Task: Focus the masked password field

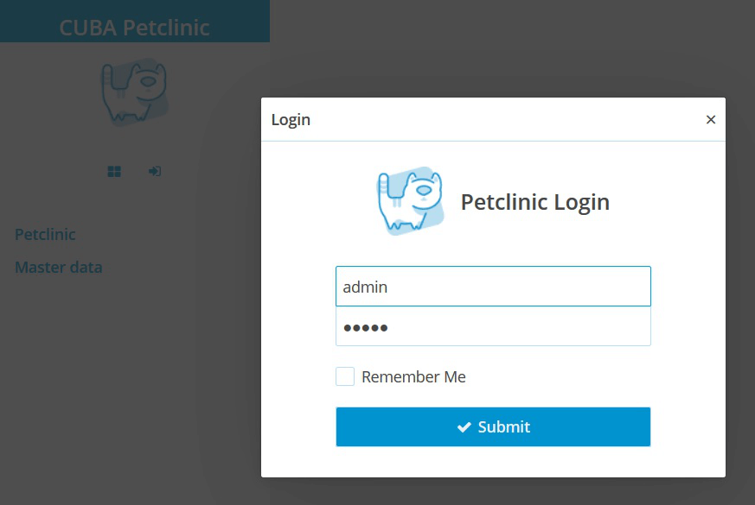Action: pos(493,327)
